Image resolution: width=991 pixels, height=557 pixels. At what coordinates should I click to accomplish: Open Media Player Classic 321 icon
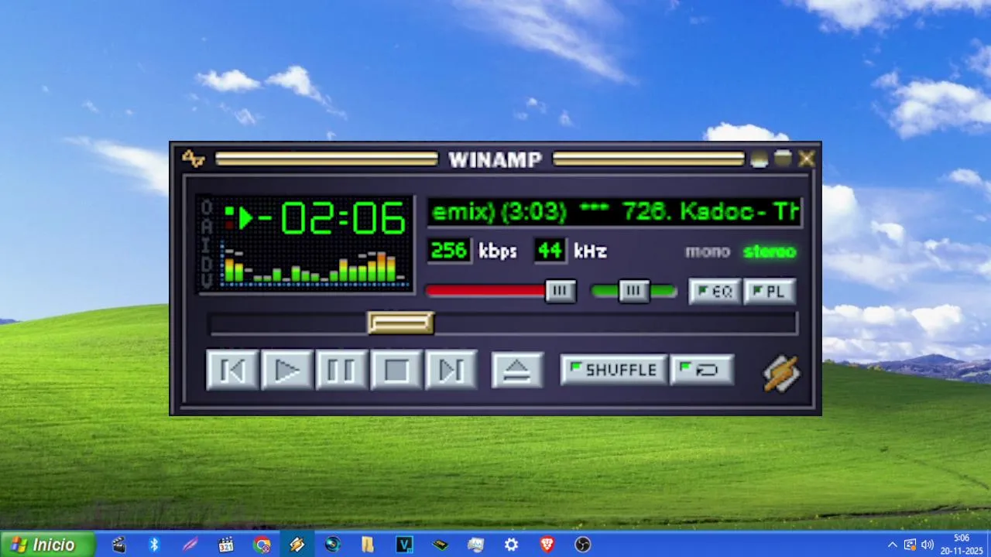pos(225,545)
